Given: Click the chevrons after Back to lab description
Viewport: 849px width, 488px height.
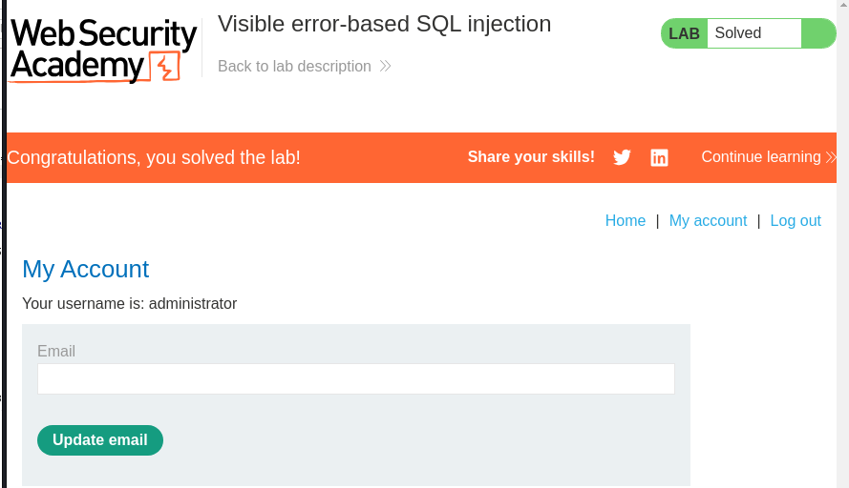Looking at the screenshot, I should 385,67.
